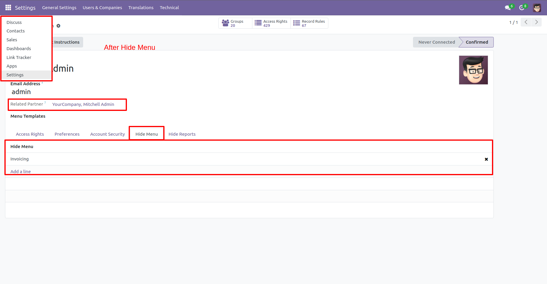This screenshot has width=547, height=284.
Task: Select Apps from the open app menu
Action: click(x=12, y=66)
